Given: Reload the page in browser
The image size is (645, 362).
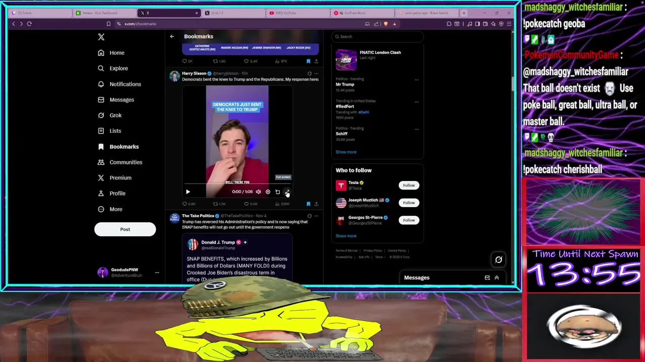Looking at the screenshot, I should pos(29,24).
